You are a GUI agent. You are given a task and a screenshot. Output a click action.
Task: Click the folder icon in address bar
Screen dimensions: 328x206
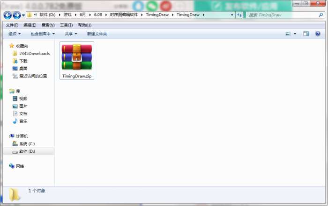[x=30, y=15]
